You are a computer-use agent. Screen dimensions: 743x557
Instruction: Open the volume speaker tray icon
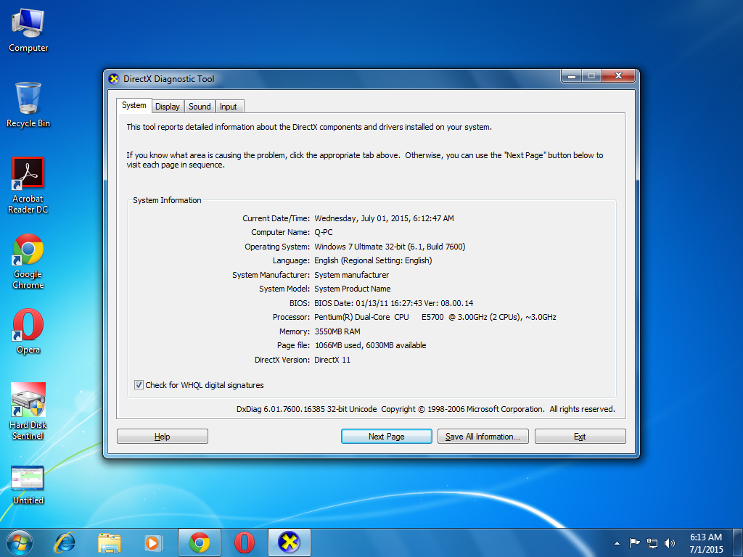coord(670,543)
